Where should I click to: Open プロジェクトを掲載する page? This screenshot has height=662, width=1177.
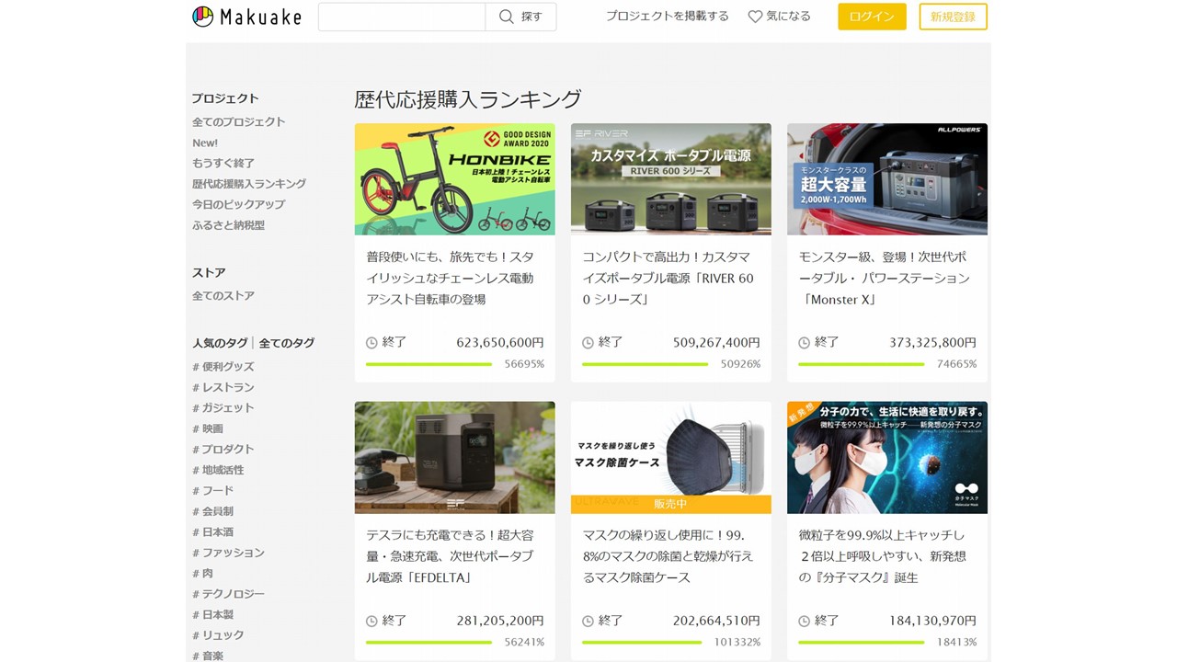point(667,17)
